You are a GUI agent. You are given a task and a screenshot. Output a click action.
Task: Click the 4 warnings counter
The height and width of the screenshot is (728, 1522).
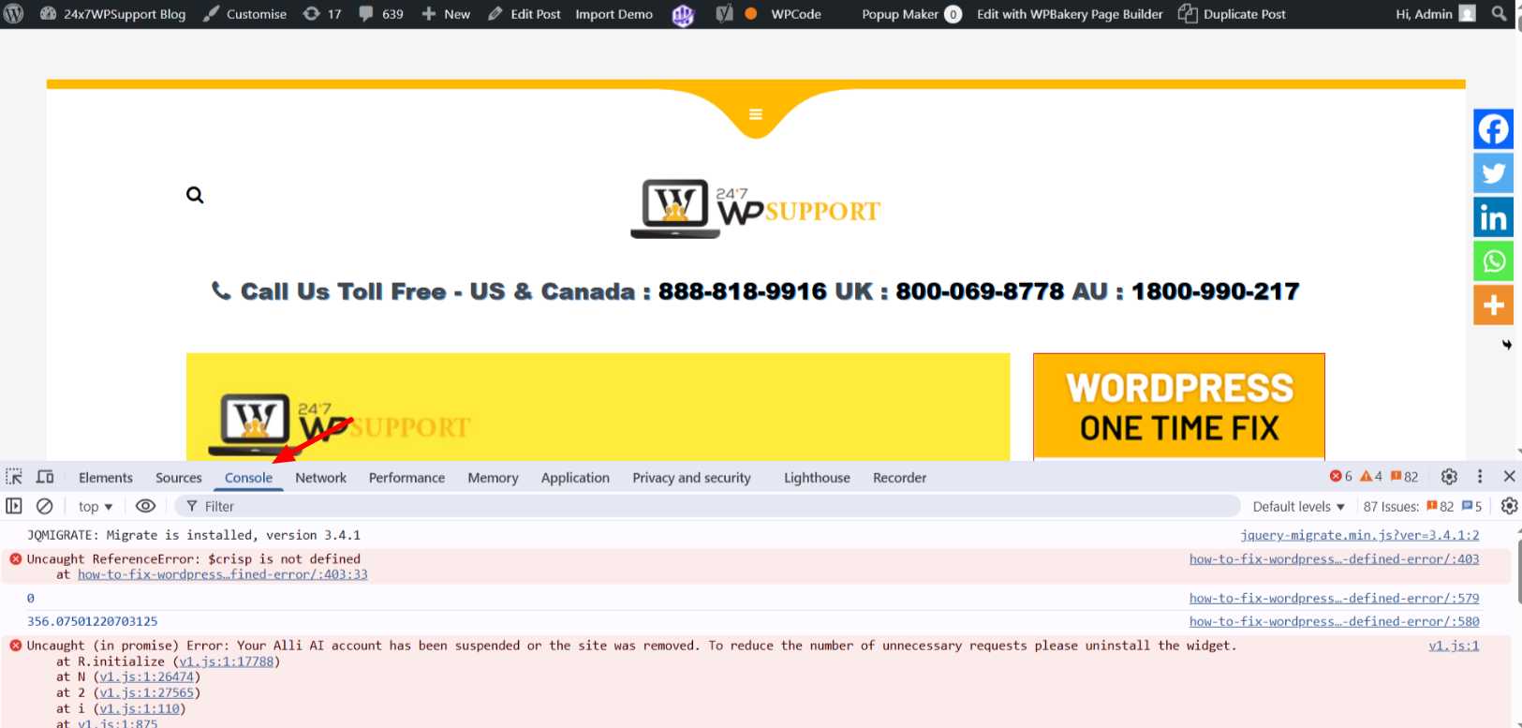click(1371, 477)
